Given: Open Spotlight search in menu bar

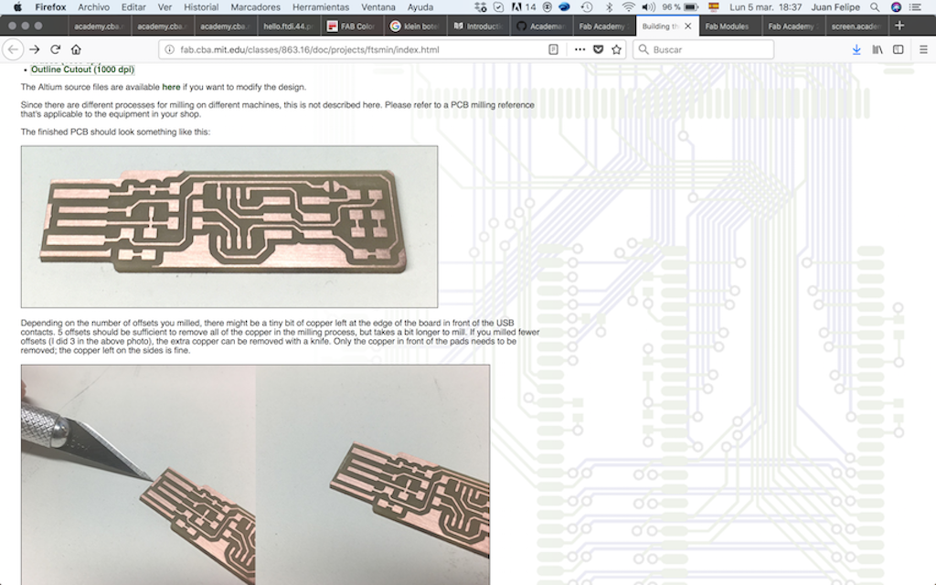Looking at the screenshot, I should point(875,7).
